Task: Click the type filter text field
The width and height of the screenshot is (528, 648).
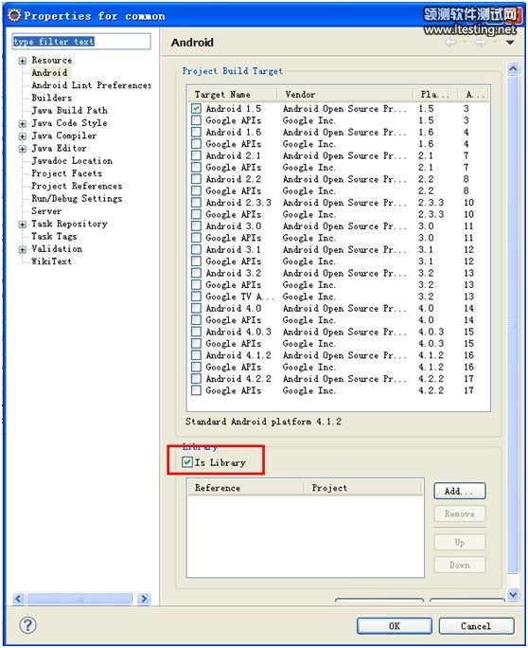Action: (x=81, y=42)
